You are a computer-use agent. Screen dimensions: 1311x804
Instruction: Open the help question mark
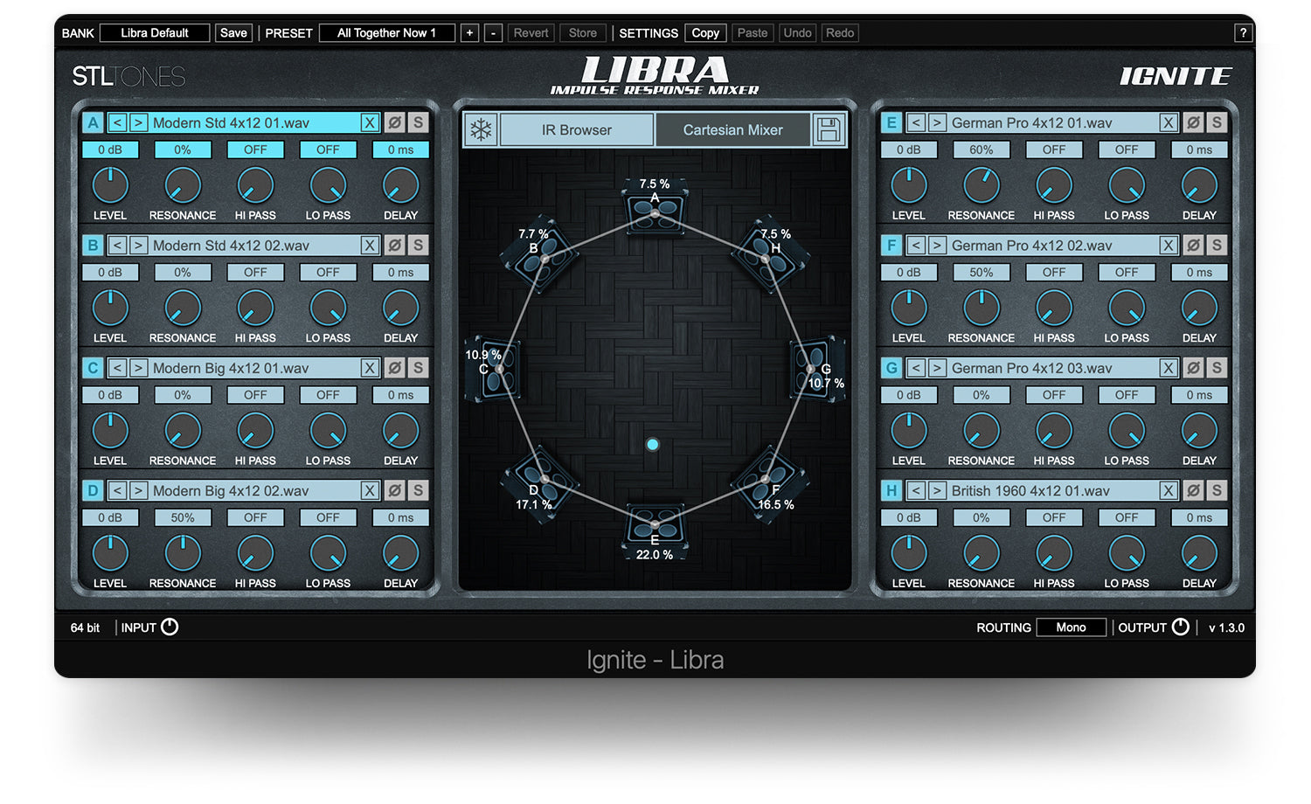pyautogui.click(x=1242, y=33)
